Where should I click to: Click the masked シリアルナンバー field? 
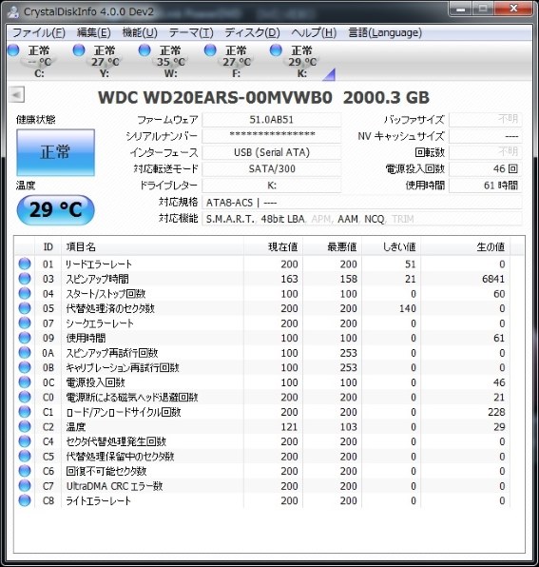[x=272, y=136]
